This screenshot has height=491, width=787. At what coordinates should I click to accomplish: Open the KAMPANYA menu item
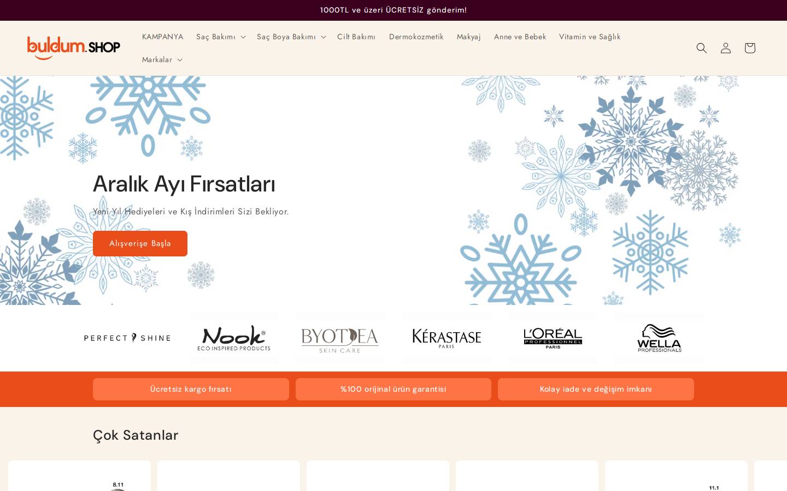[x=162, y=37]
